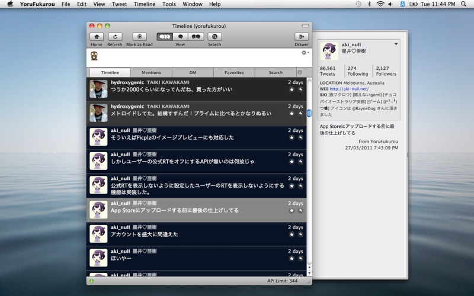The height and width of the screenshot is (296, 474).
Task: Open the aki-null.net web link
Action: [349, 89]
